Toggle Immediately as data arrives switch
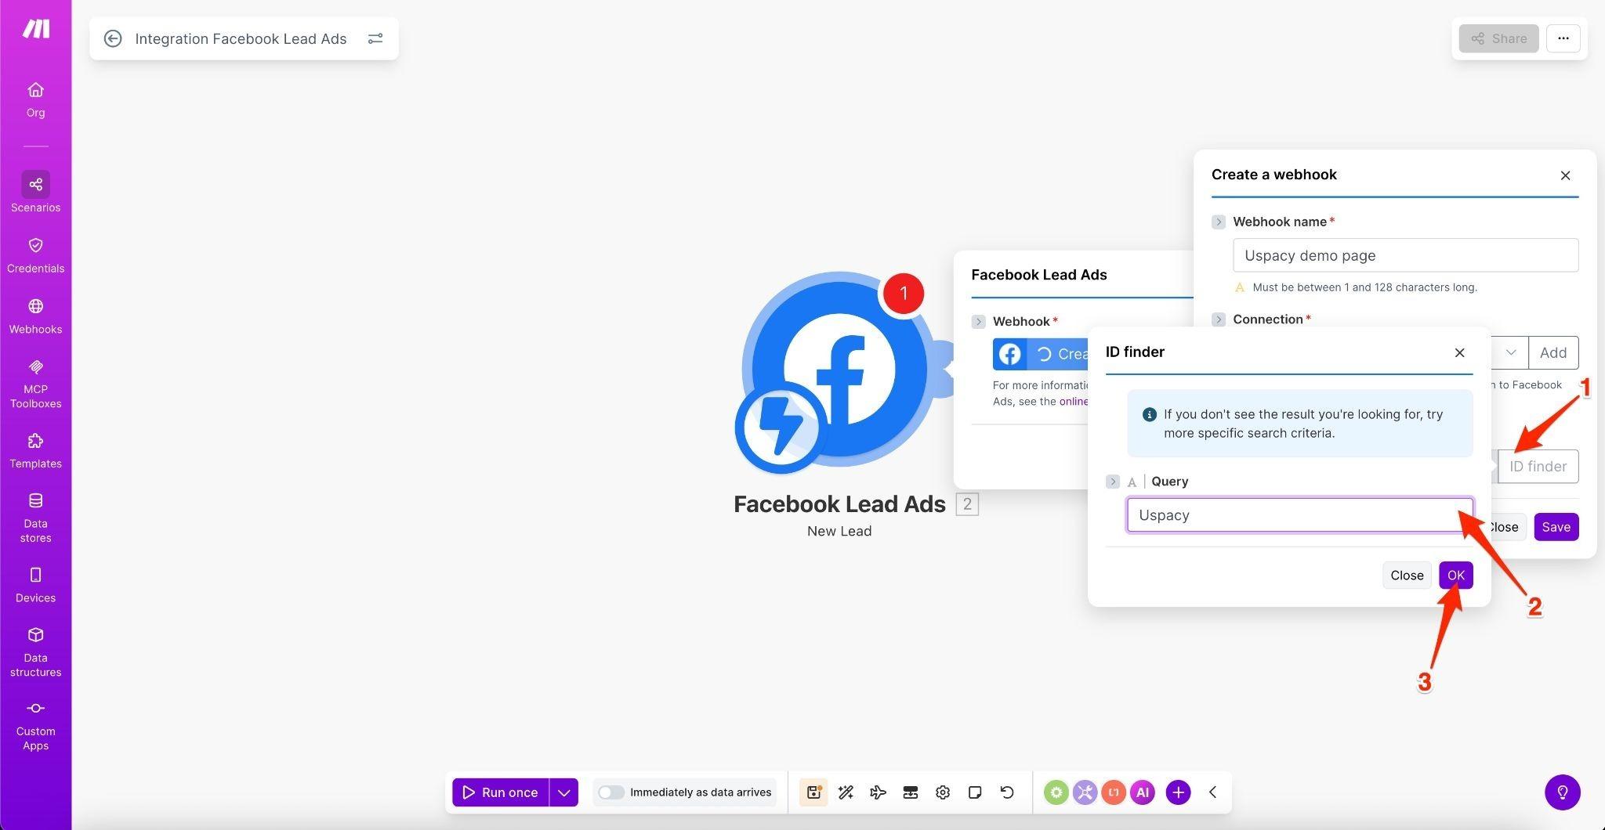The width and height of the screenshot is (1605, 830). pyautogui.click(x=611, y=792)
